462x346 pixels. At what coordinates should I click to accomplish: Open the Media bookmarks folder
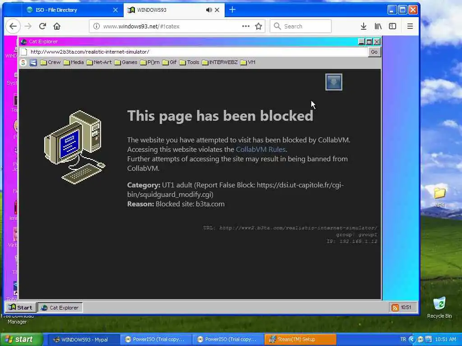(x=74, y=62)
